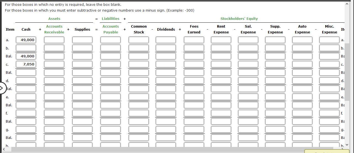This screenshot has height=153, width=354.
Task: Click the Cash input in row g
Action: [x=26, y=130]
